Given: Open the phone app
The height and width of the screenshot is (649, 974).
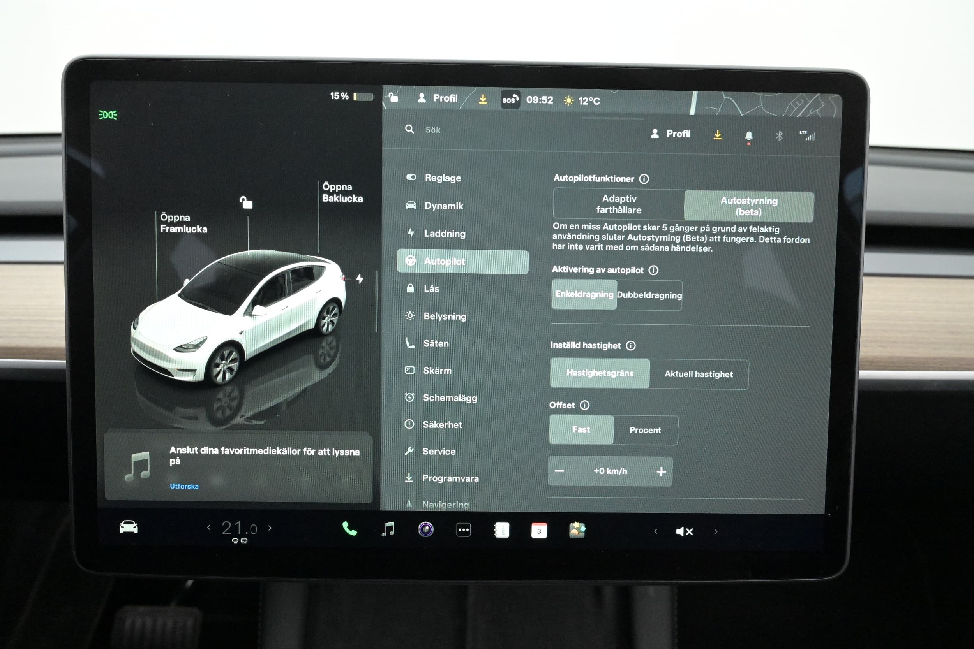Looking at the screenshot, I should tap(349, 529).
